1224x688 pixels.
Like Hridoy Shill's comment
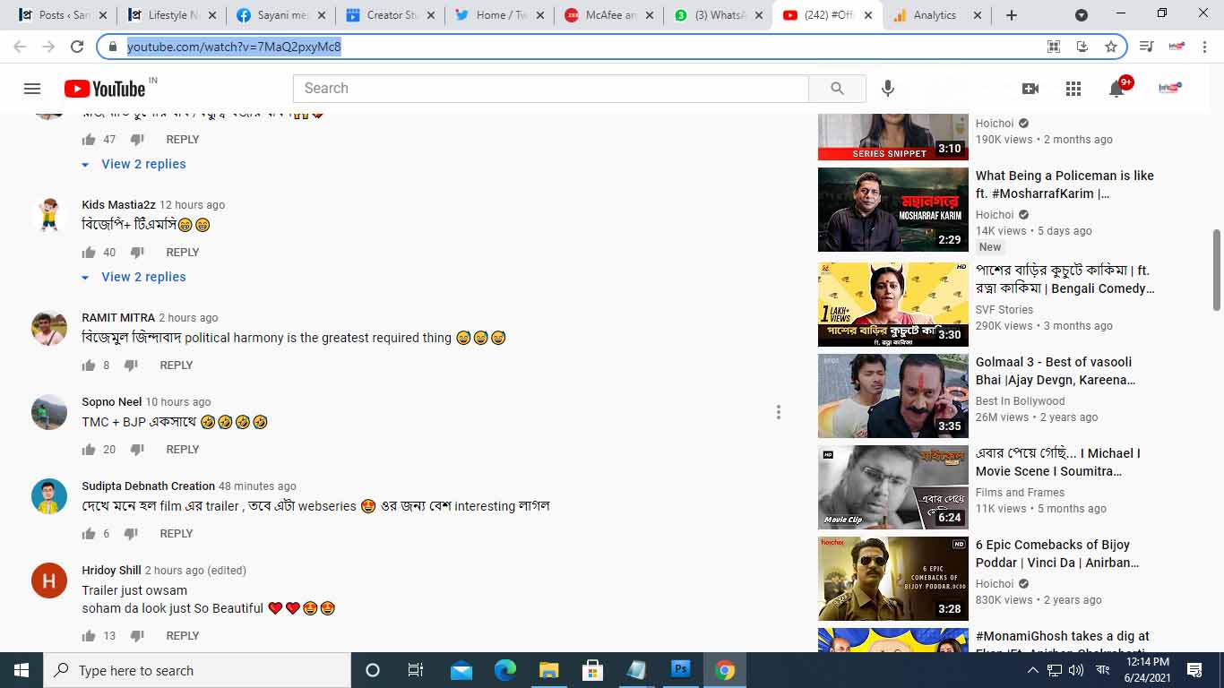pos(89,636)
